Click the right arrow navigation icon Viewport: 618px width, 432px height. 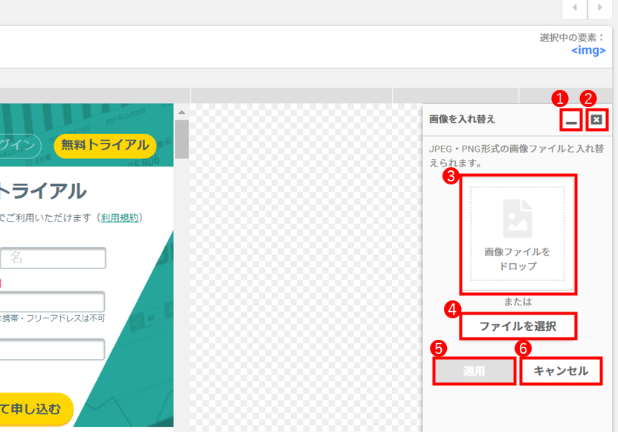(x=600, y=8)
